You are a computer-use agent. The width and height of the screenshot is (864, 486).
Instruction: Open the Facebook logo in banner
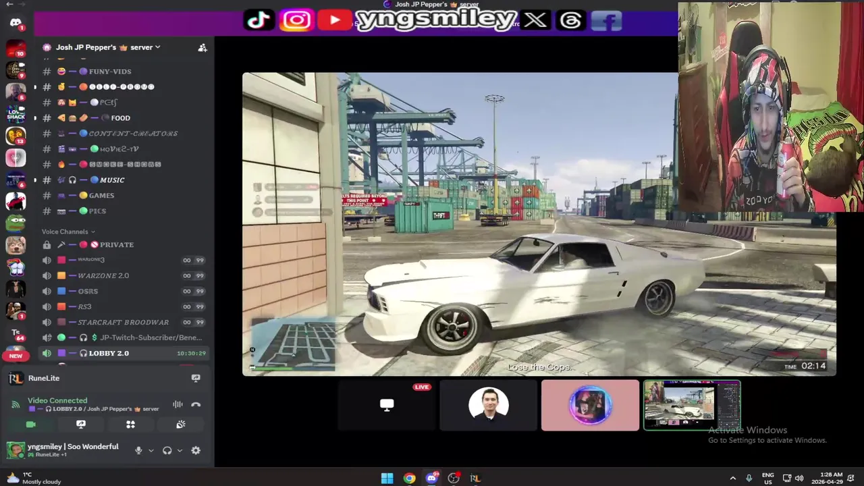(x=606, y=21)
